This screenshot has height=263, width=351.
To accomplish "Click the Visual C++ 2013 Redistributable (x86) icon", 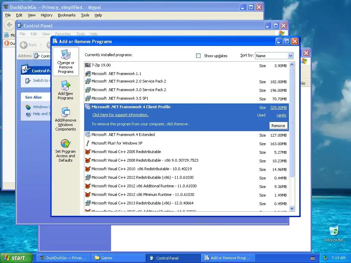I will click(x=88, y=203).
